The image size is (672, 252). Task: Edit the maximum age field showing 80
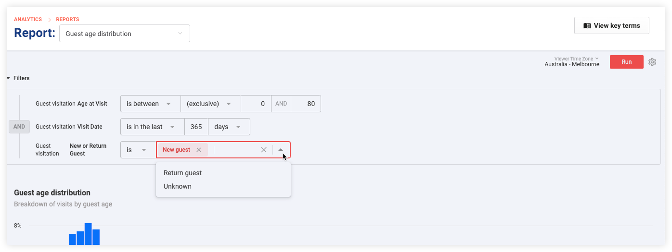point(306,104)
